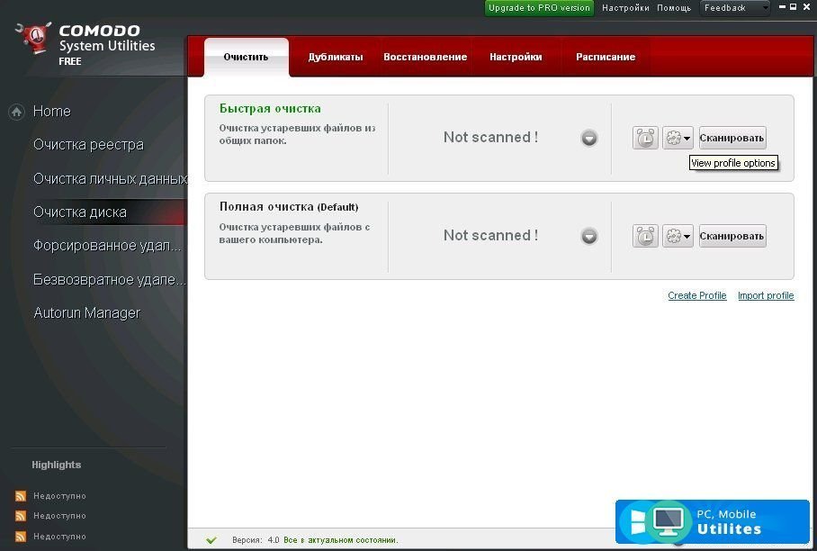Switch to the Очистить tab
This screenshot has width=817, height=551.
(x=246, y=57)
